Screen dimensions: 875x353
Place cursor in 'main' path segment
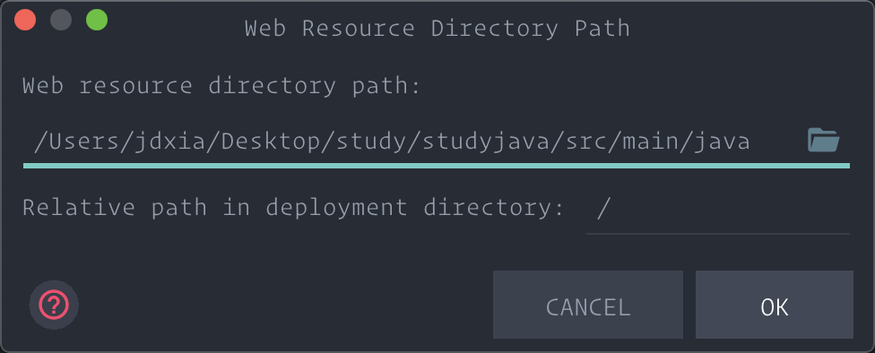pyautogui.click(x=651, y=142)
